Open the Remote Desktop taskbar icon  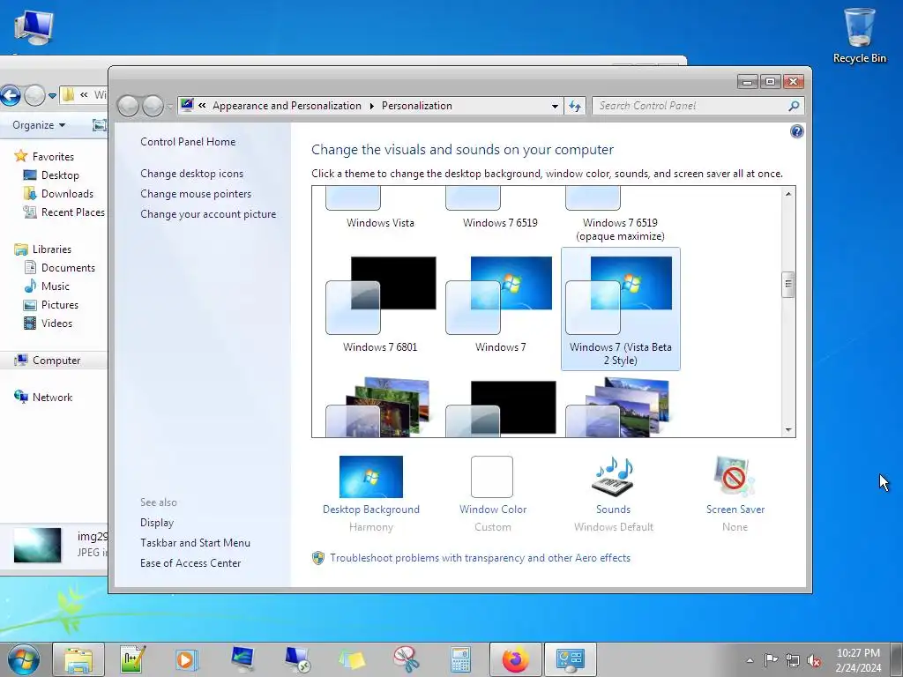coord(297,659)
